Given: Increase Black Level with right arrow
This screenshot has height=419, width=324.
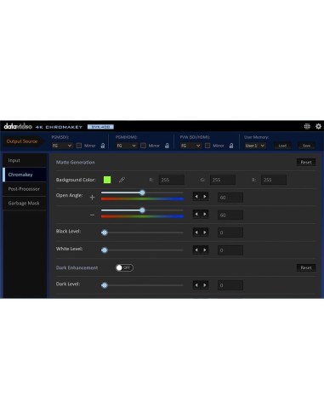Looking at the screenshot, I should 205,232.
